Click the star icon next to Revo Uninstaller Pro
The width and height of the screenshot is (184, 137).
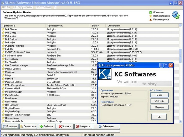[3, 121]
